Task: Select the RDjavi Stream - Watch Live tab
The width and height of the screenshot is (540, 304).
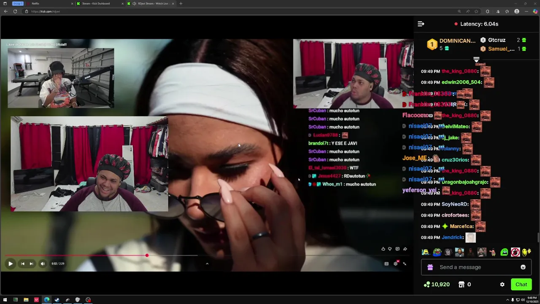Action: click(x=150, y=3)
